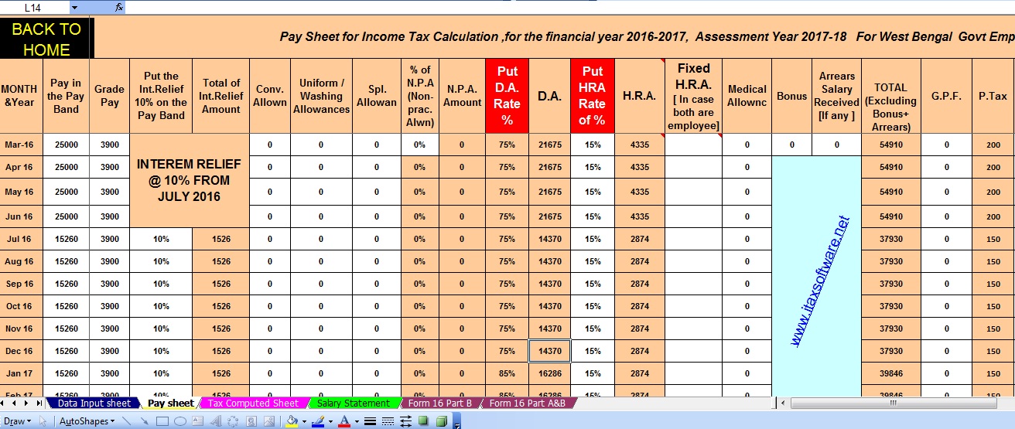Open the Shadow Style options
Screen dimensions: 1015x429
[423, 421]
